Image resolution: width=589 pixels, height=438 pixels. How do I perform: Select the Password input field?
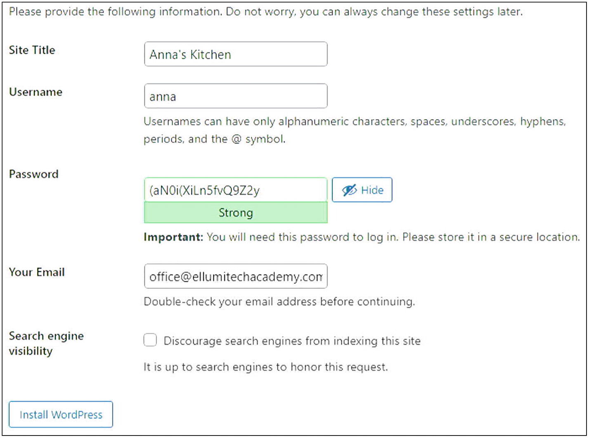point(235,190)
